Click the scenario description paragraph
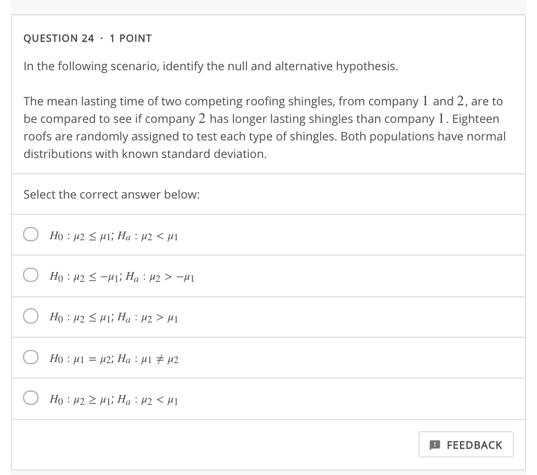 [x=264, y=127]
